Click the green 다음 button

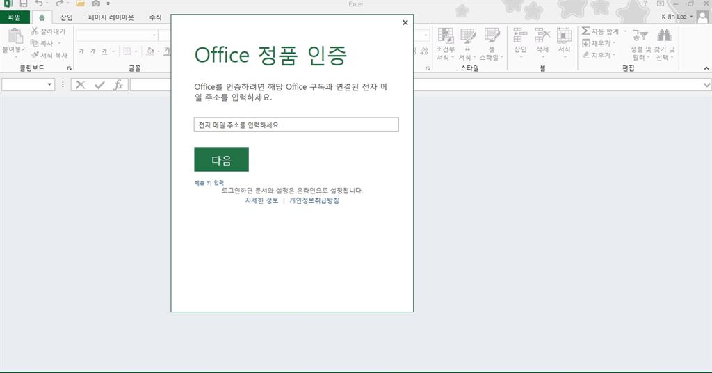(222, 159)
